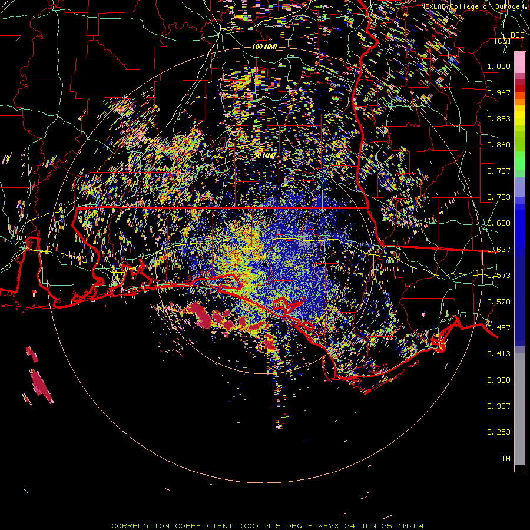Click the TH threshold legend label
530x530 pixels.
(x=506, y=458)
